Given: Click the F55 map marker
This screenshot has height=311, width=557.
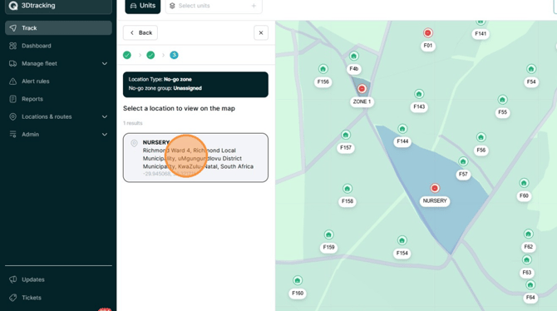Looking at the screenshot, I should pos(502,100).
